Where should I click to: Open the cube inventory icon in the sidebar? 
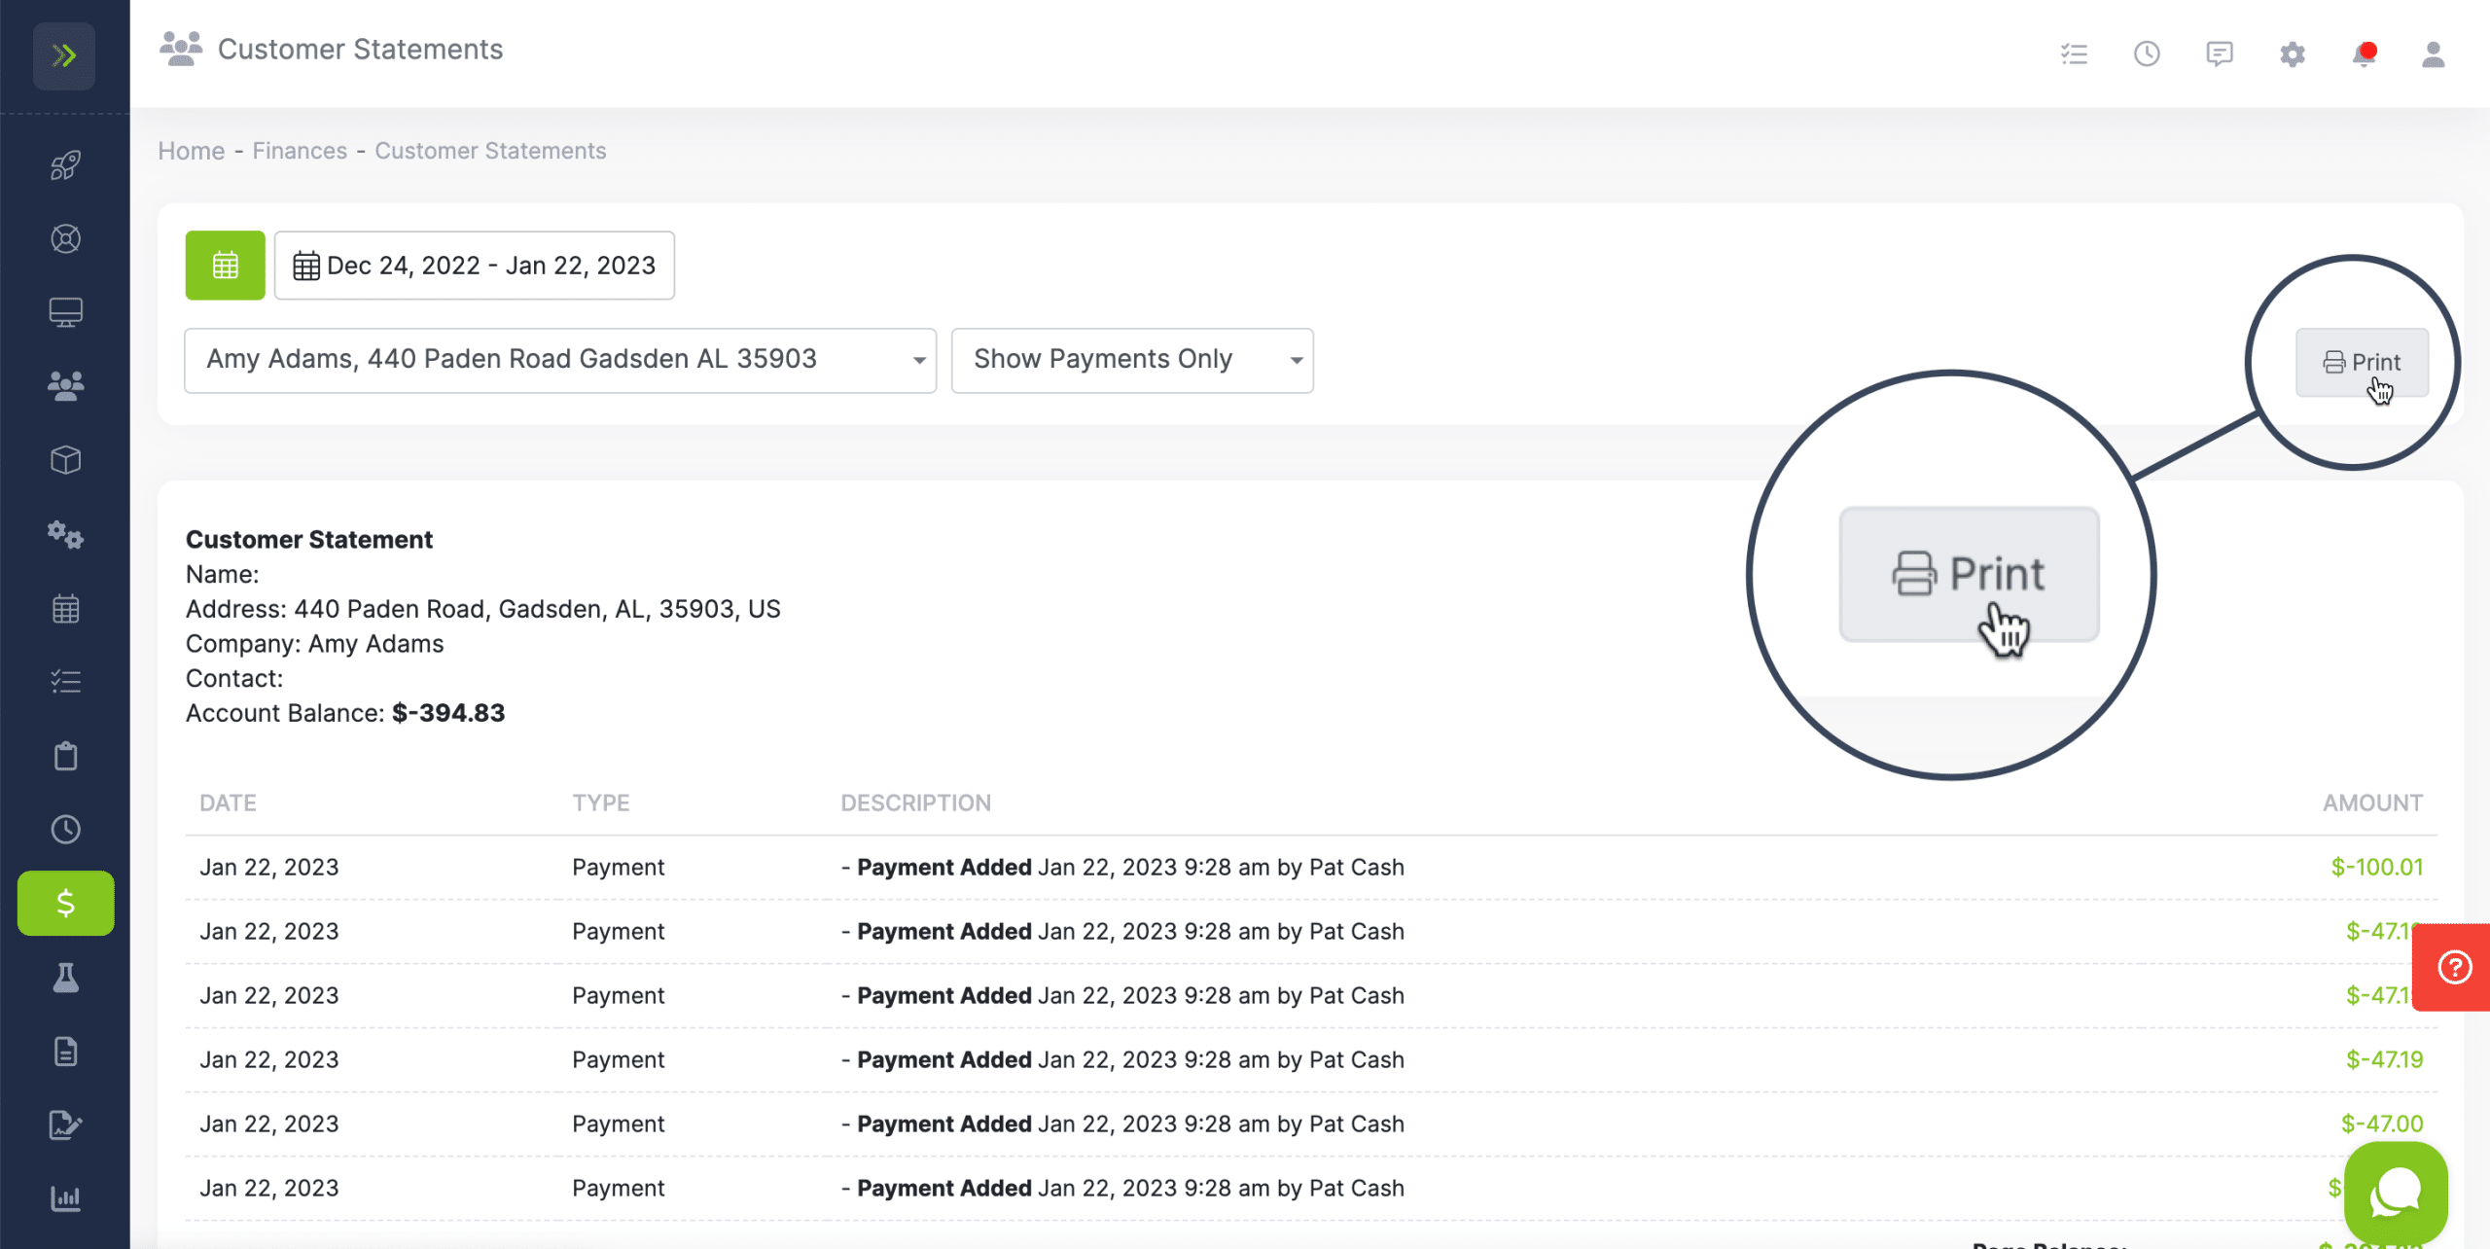65,460
